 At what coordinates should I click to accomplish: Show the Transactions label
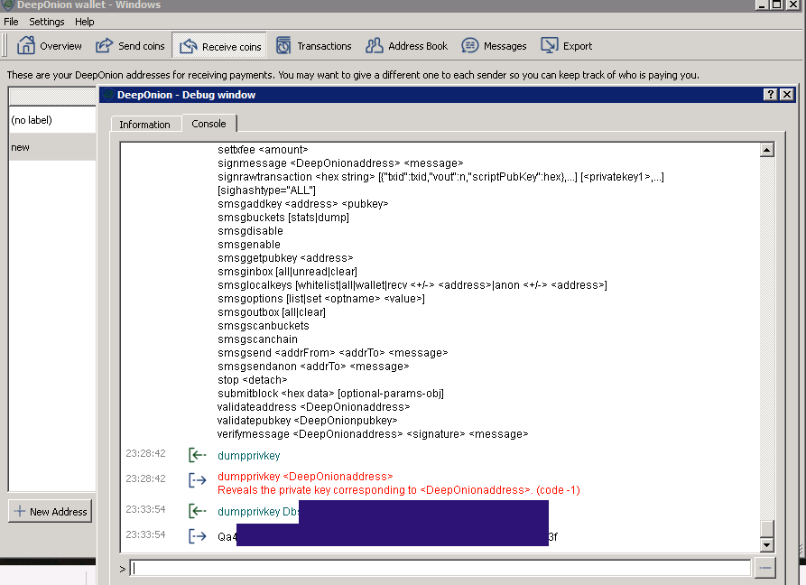tap(324, 46)
